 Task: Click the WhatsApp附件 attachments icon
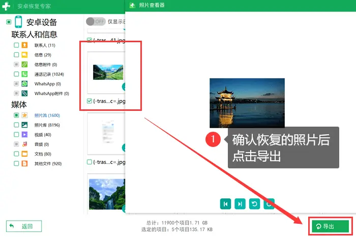pos(24,93)
